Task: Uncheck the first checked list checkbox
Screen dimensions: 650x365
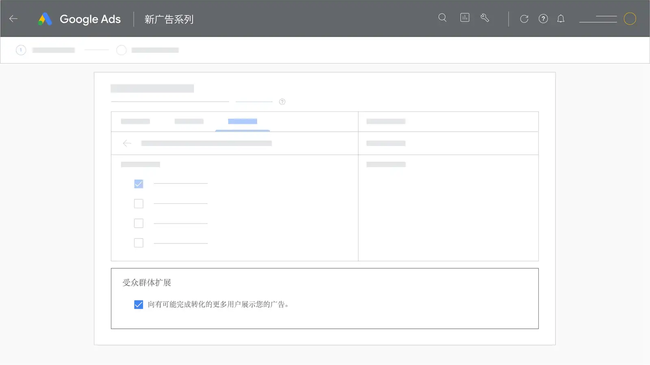Action: coord(139,184)
